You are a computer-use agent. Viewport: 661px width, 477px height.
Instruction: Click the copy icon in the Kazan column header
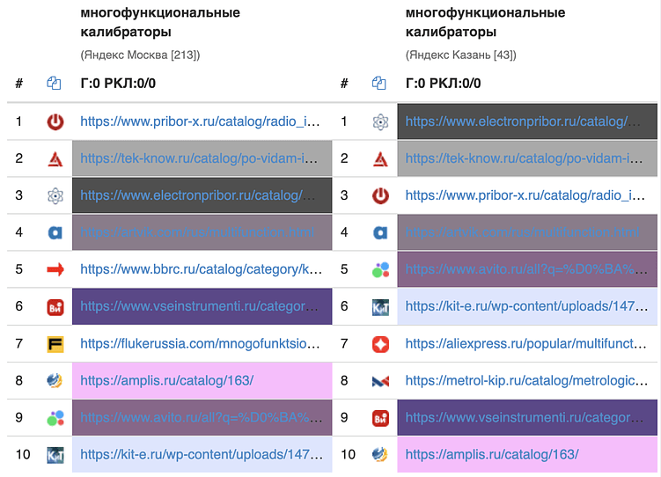click(x=379, y=84)
